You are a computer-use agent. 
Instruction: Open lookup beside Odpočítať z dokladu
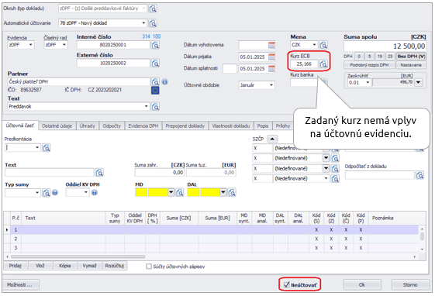[x=419, y=175]
